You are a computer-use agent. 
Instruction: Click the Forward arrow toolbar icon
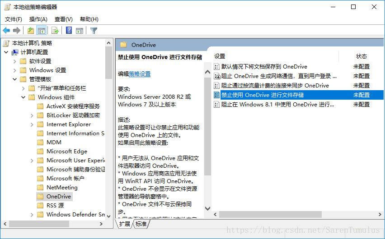(16, 31)
